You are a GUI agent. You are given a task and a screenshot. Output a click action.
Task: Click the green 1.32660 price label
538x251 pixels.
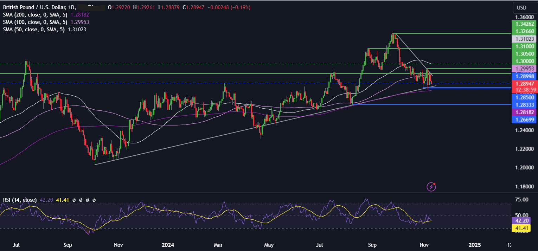[525, 31]
